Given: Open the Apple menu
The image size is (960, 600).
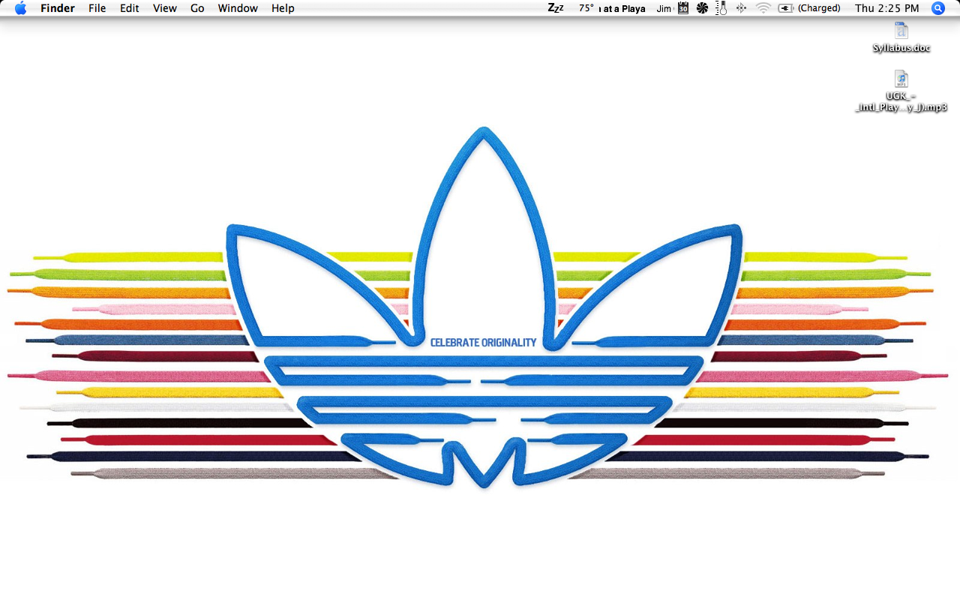Looking at the screenshot, I should pyautogui.click(x=20, y=8).
